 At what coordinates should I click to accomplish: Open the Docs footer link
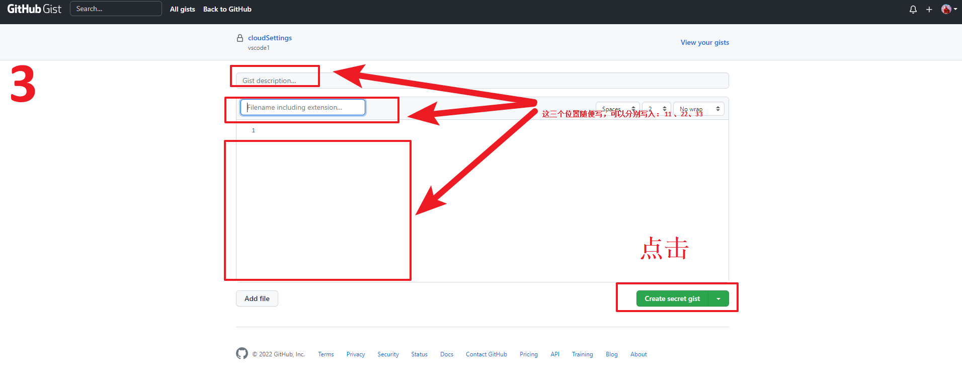click(447, 354)
